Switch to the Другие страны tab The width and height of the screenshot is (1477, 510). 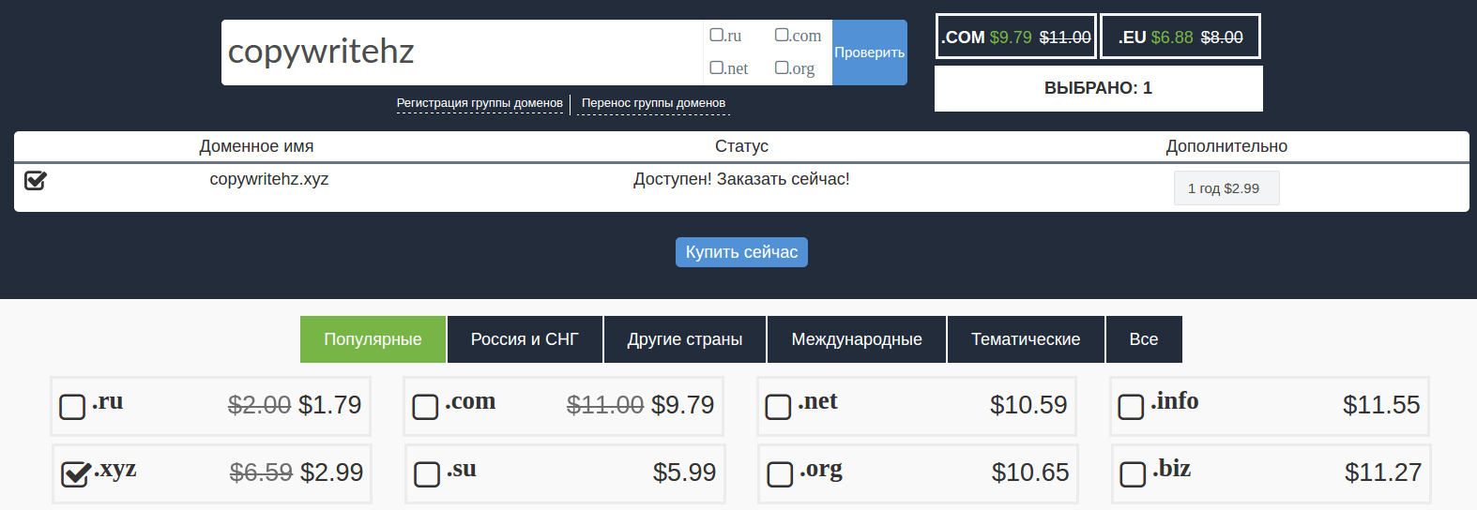pos(685,339)
